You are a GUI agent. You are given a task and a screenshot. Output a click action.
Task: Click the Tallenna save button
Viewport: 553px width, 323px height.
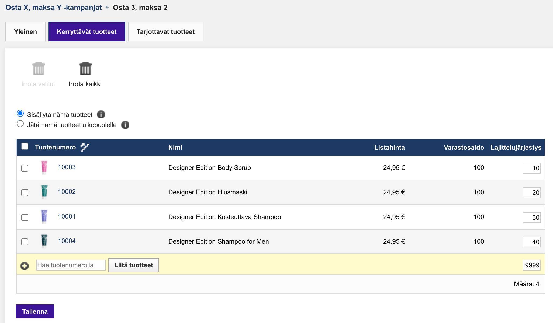[x=35, y=311]
